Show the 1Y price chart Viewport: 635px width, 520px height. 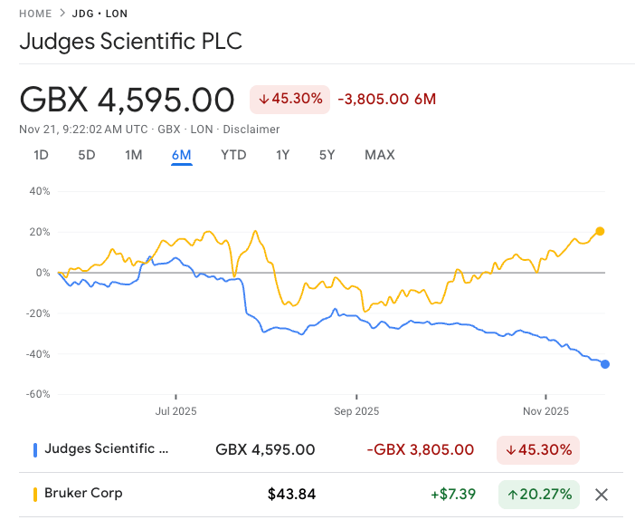[282, 155]
